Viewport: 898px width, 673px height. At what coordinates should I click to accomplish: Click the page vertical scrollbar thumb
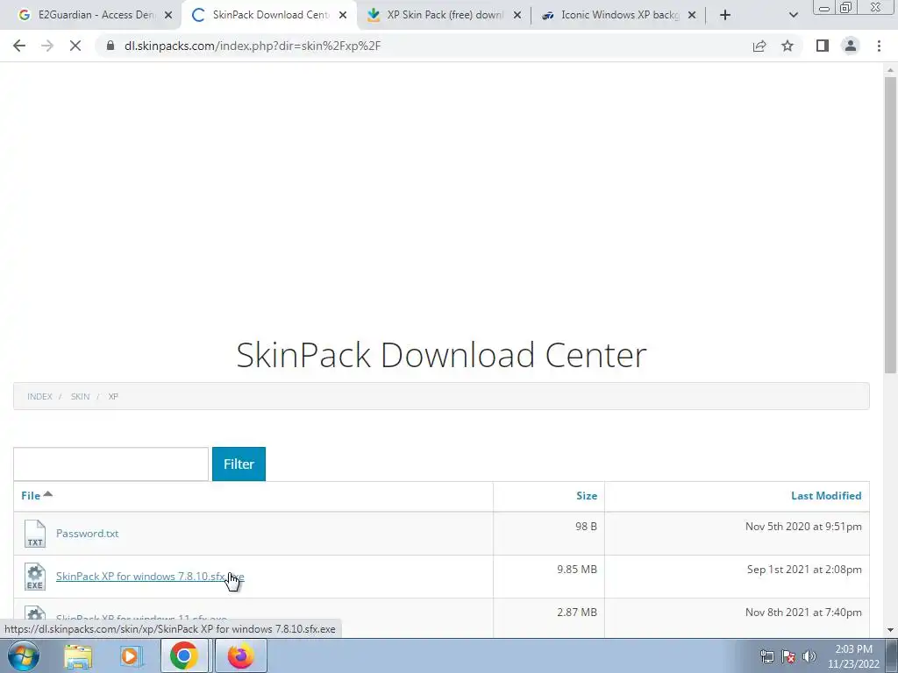[890, 225]
